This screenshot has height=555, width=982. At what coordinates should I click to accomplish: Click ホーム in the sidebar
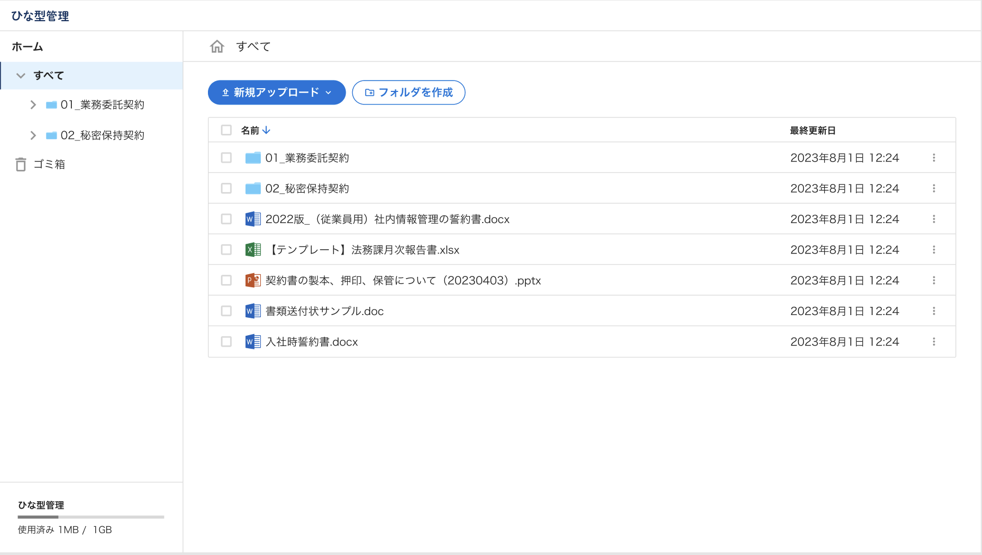point(27,47)
